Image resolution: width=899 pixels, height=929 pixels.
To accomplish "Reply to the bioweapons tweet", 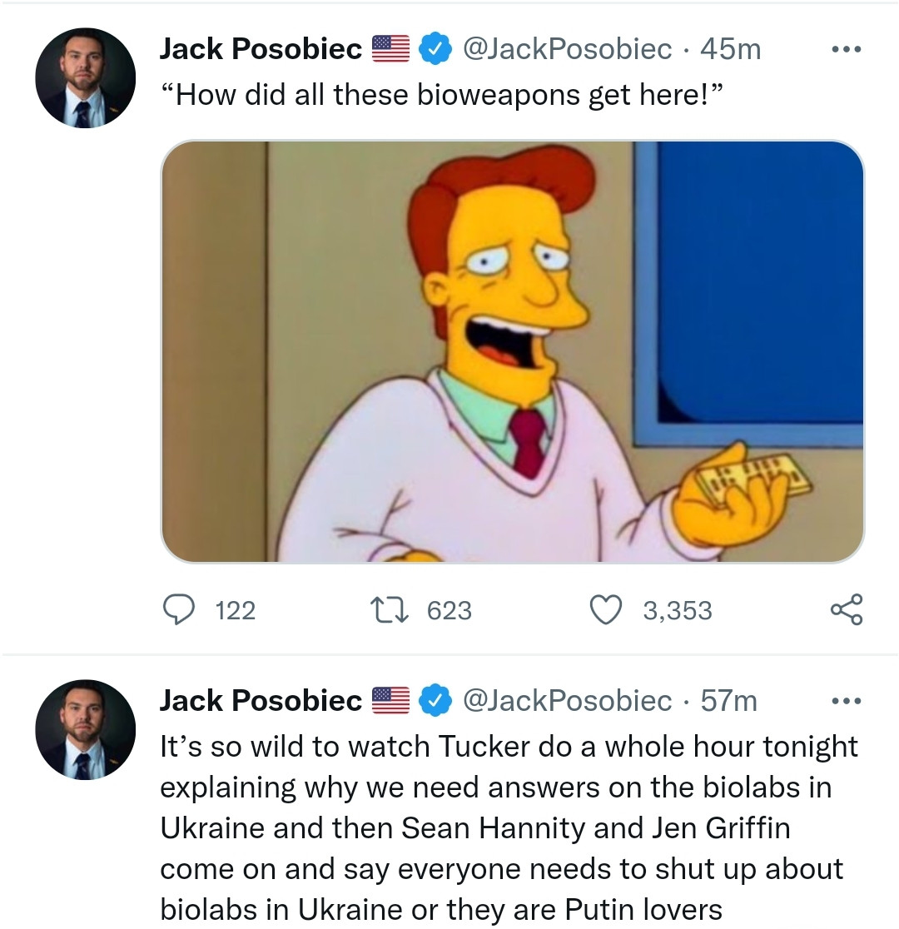I will (177, 610).
